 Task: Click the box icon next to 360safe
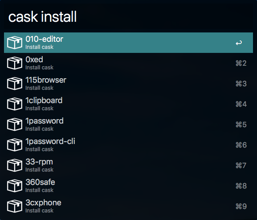pyautogui.click(x=15, y=186)
